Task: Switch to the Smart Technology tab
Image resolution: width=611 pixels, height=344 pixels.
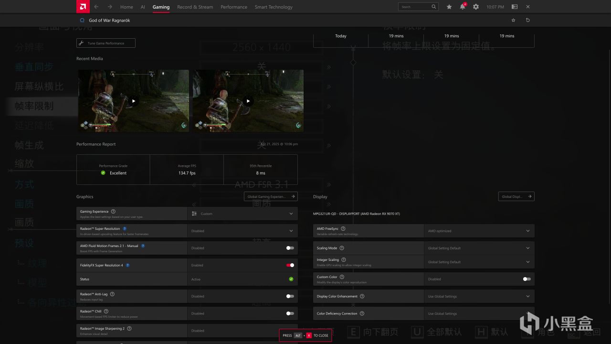Action: tap(274, 7)
